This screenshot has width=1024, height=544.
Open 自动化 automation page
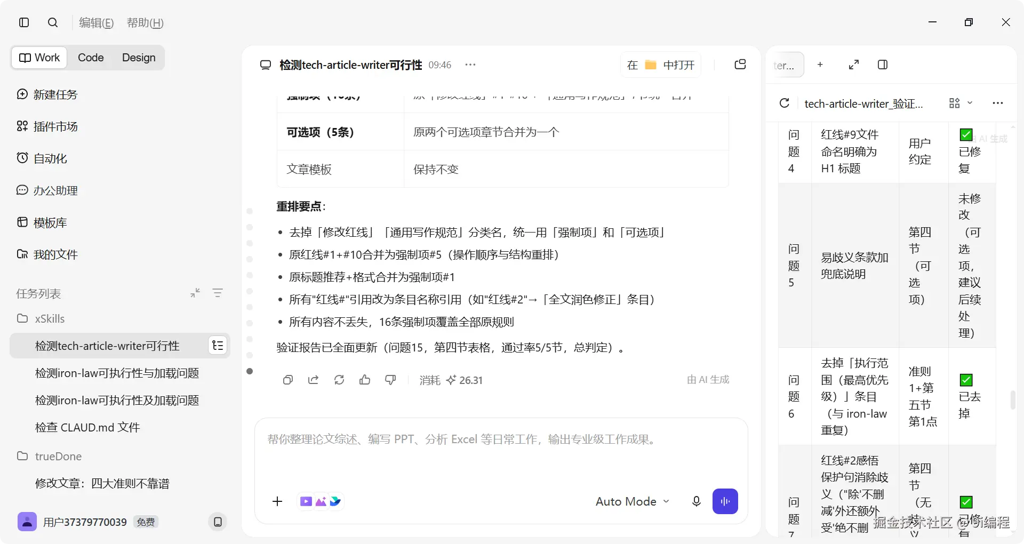(42, 158)
